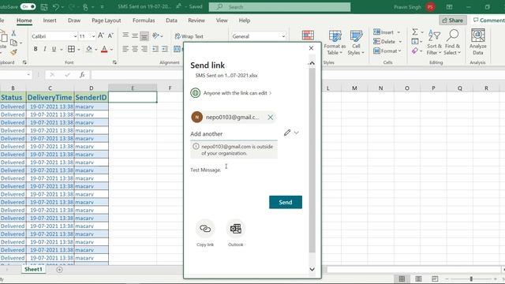
Task: Select column M header
Action: tap(354, 88)
